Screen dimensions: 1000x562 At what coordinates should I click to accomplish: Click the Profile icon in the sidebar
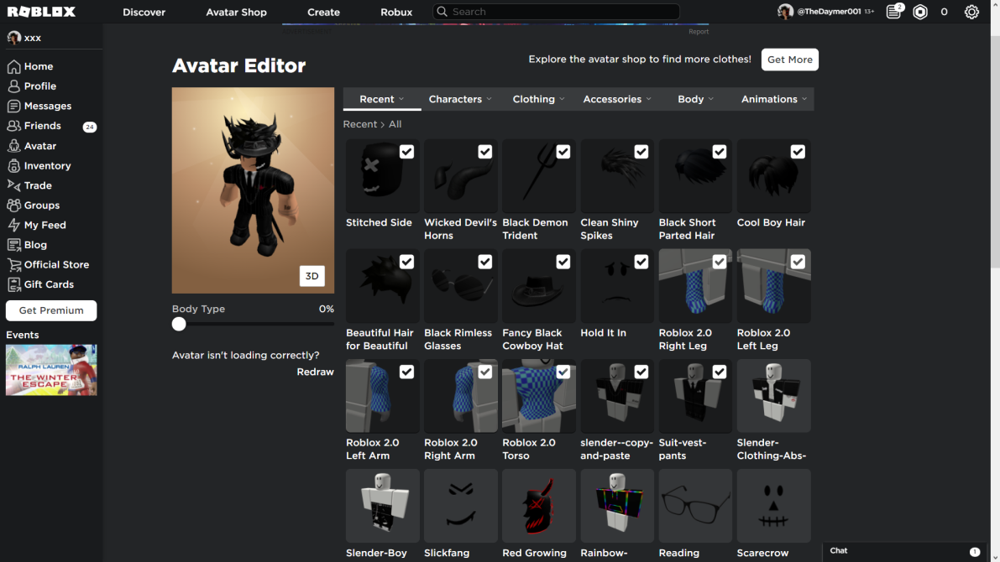[13, 86]
